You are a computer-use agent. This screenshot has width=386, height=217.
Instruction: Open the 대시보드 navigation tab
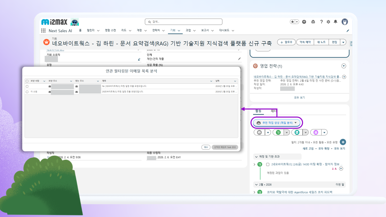click(x=224, y=30)
